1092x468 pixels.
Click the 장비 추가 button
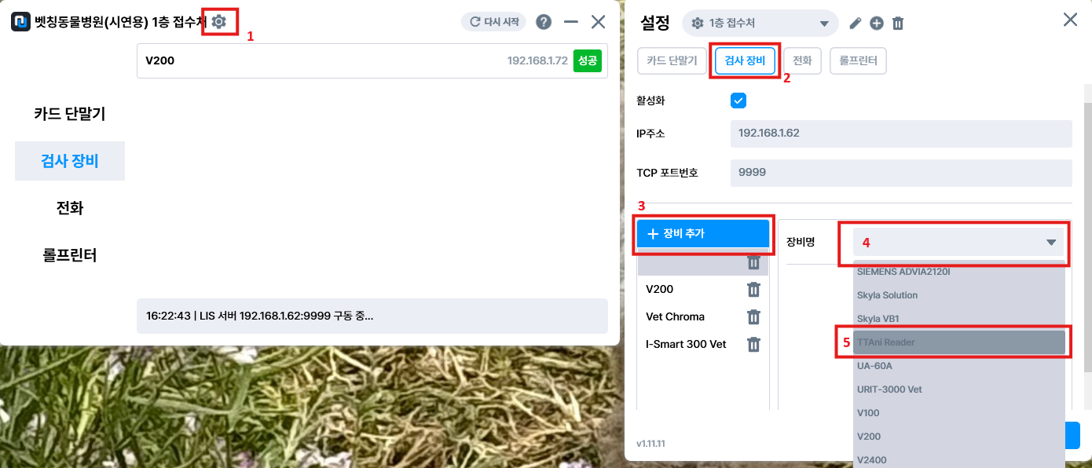tap(702, 233)
